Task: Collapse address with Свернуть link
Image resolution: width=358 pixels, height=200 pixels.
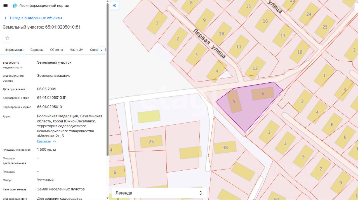Action: (x=44, y=141)
